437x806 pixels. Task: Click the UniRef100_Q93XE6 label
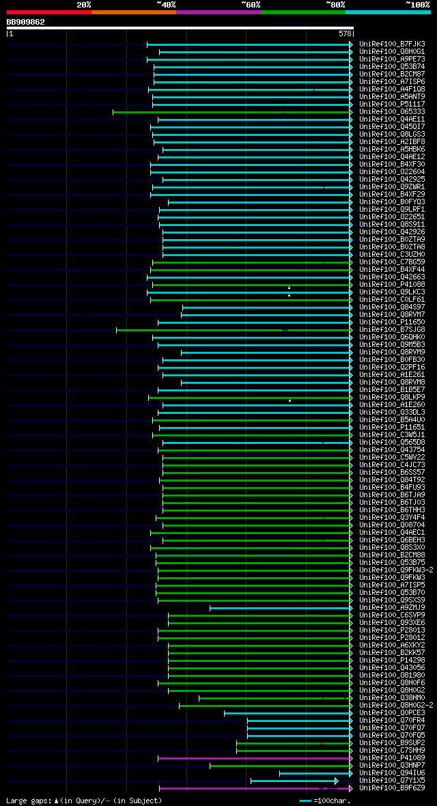click(x=392, y=622)
